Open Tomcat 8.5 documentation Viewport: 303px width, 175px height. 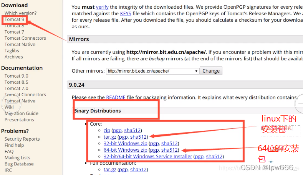(x=17, y=82)
